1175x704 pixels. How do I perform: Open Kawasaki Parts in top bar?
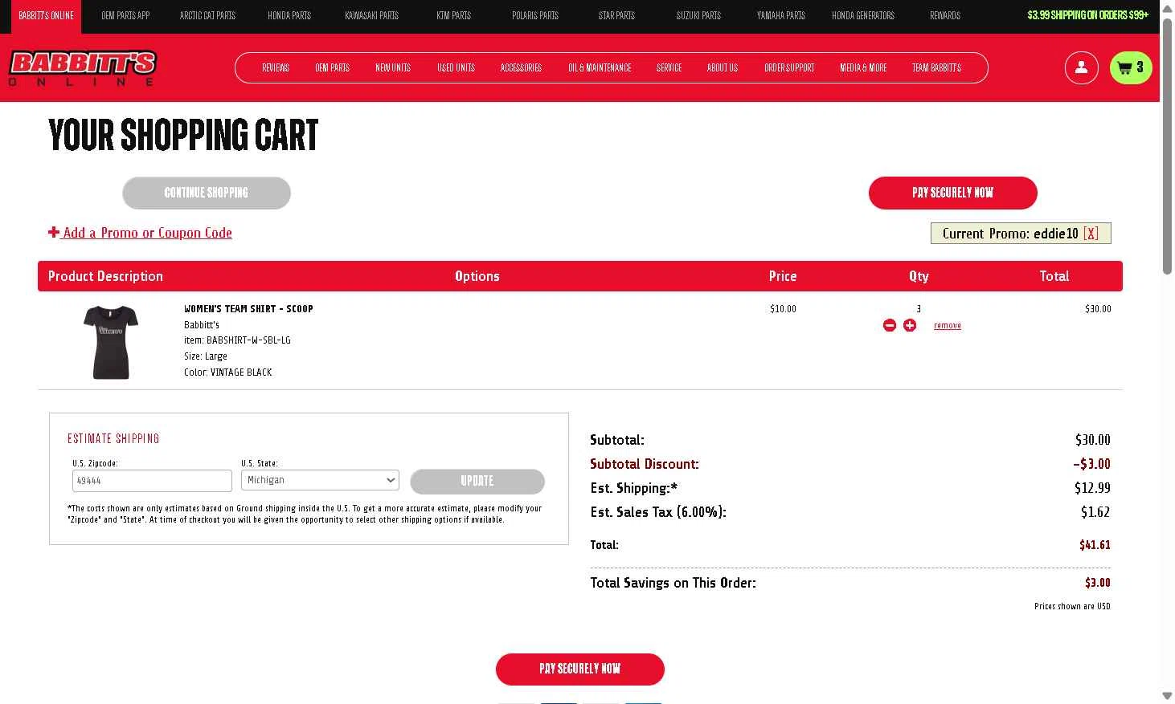(x=371, y=15)
